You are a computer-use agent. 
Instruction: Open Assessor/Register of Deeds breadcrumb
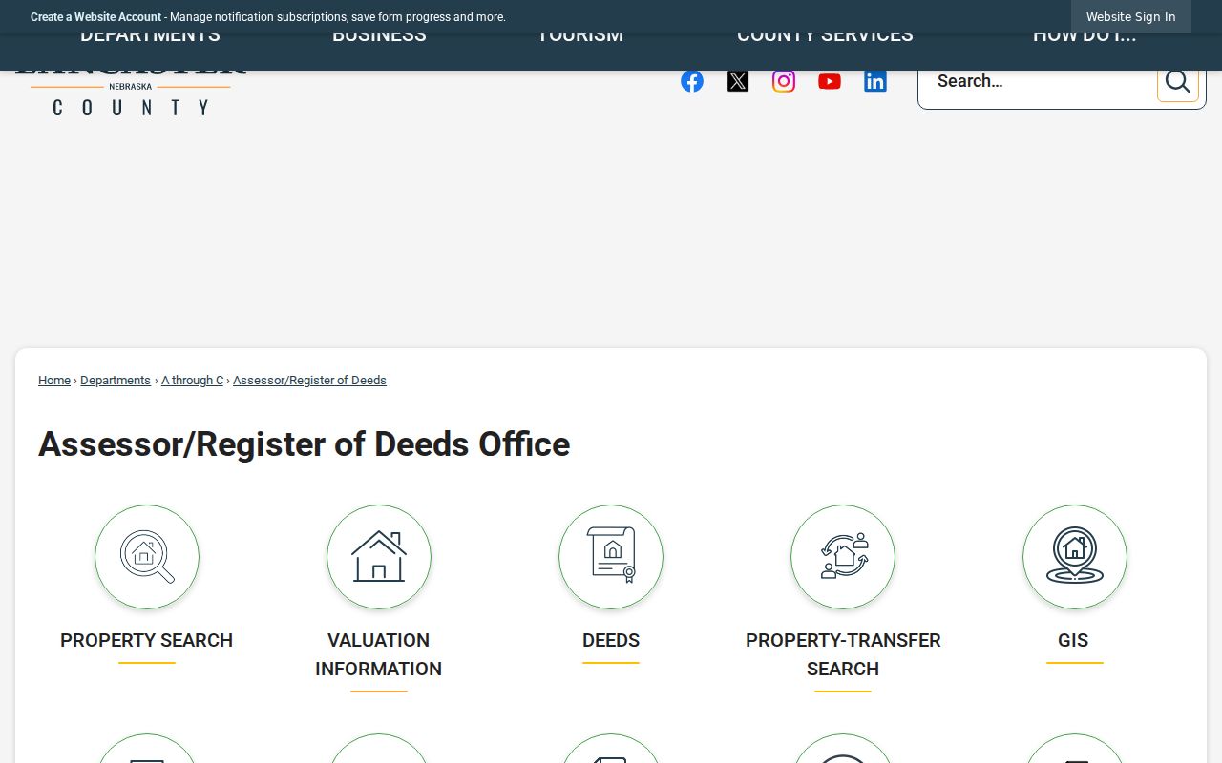click(x=309, y=381)
